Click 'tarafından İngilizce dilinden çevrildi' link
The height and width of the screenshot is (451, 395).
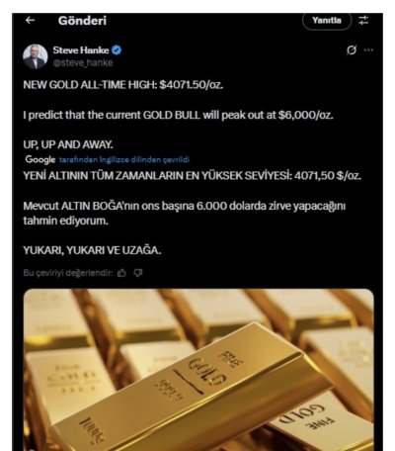[x=124, y=160]
